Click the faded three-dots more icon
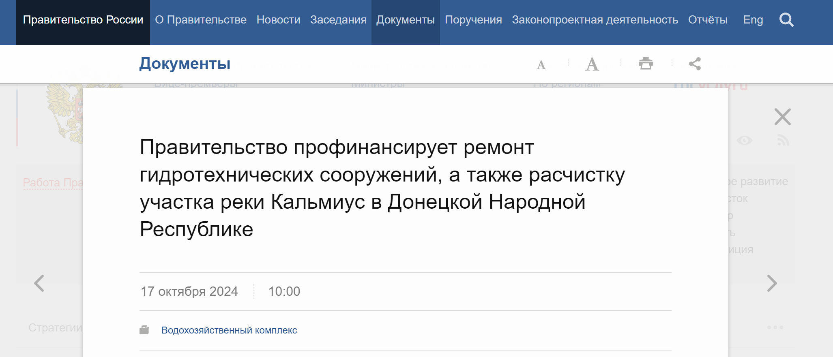Image resolution: width=833 pixels, height=357 pixels. [775, 327]
